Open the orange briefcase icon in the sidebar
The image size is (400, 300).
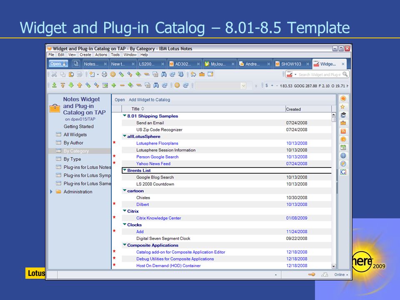pos(343,123)
